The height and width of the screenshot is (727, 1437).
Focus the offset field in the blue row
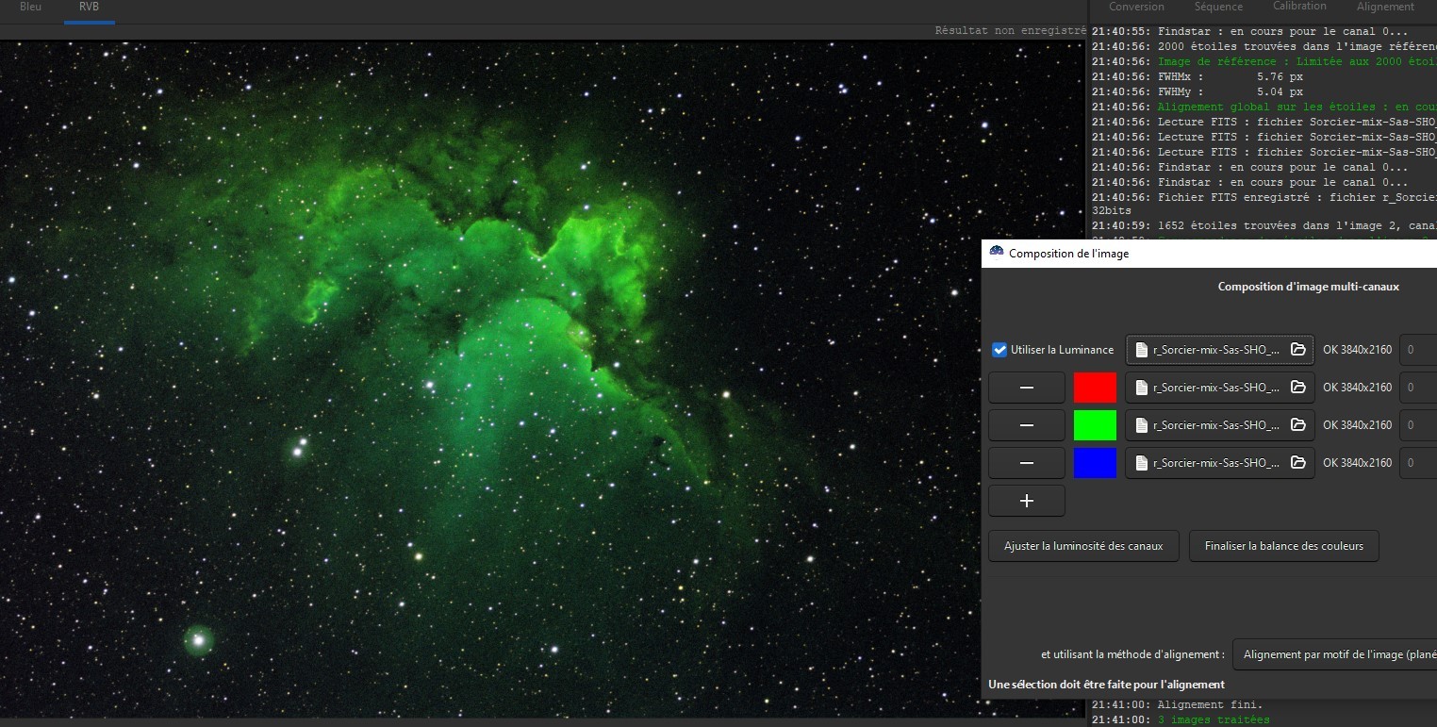[1418, 463]
